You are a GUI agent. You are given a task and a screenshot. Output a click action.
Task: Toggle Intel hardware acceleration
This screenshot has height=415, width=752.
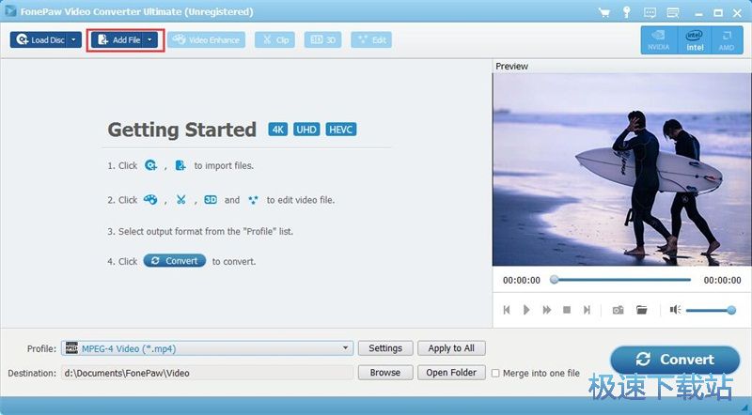click(x=695, y=40)
